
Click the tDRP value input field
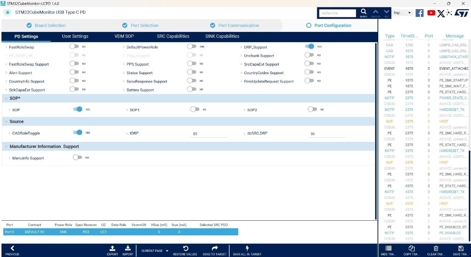click(x=209, y=134)
